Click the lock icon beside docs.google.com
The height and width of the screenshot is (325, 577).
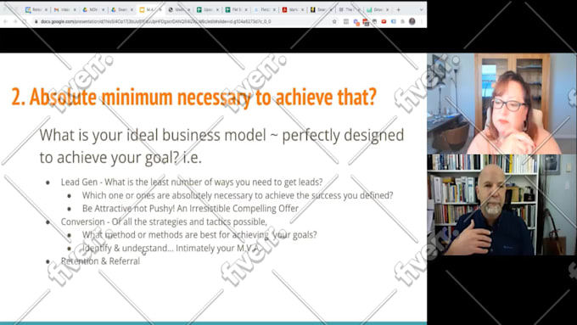[36, 22]
